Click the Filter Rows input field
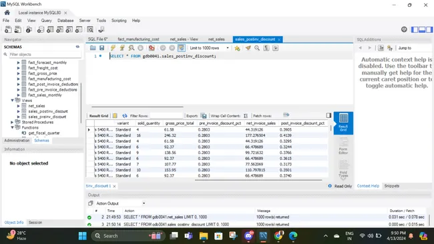 pyautogui.click(x=166, y=116)
